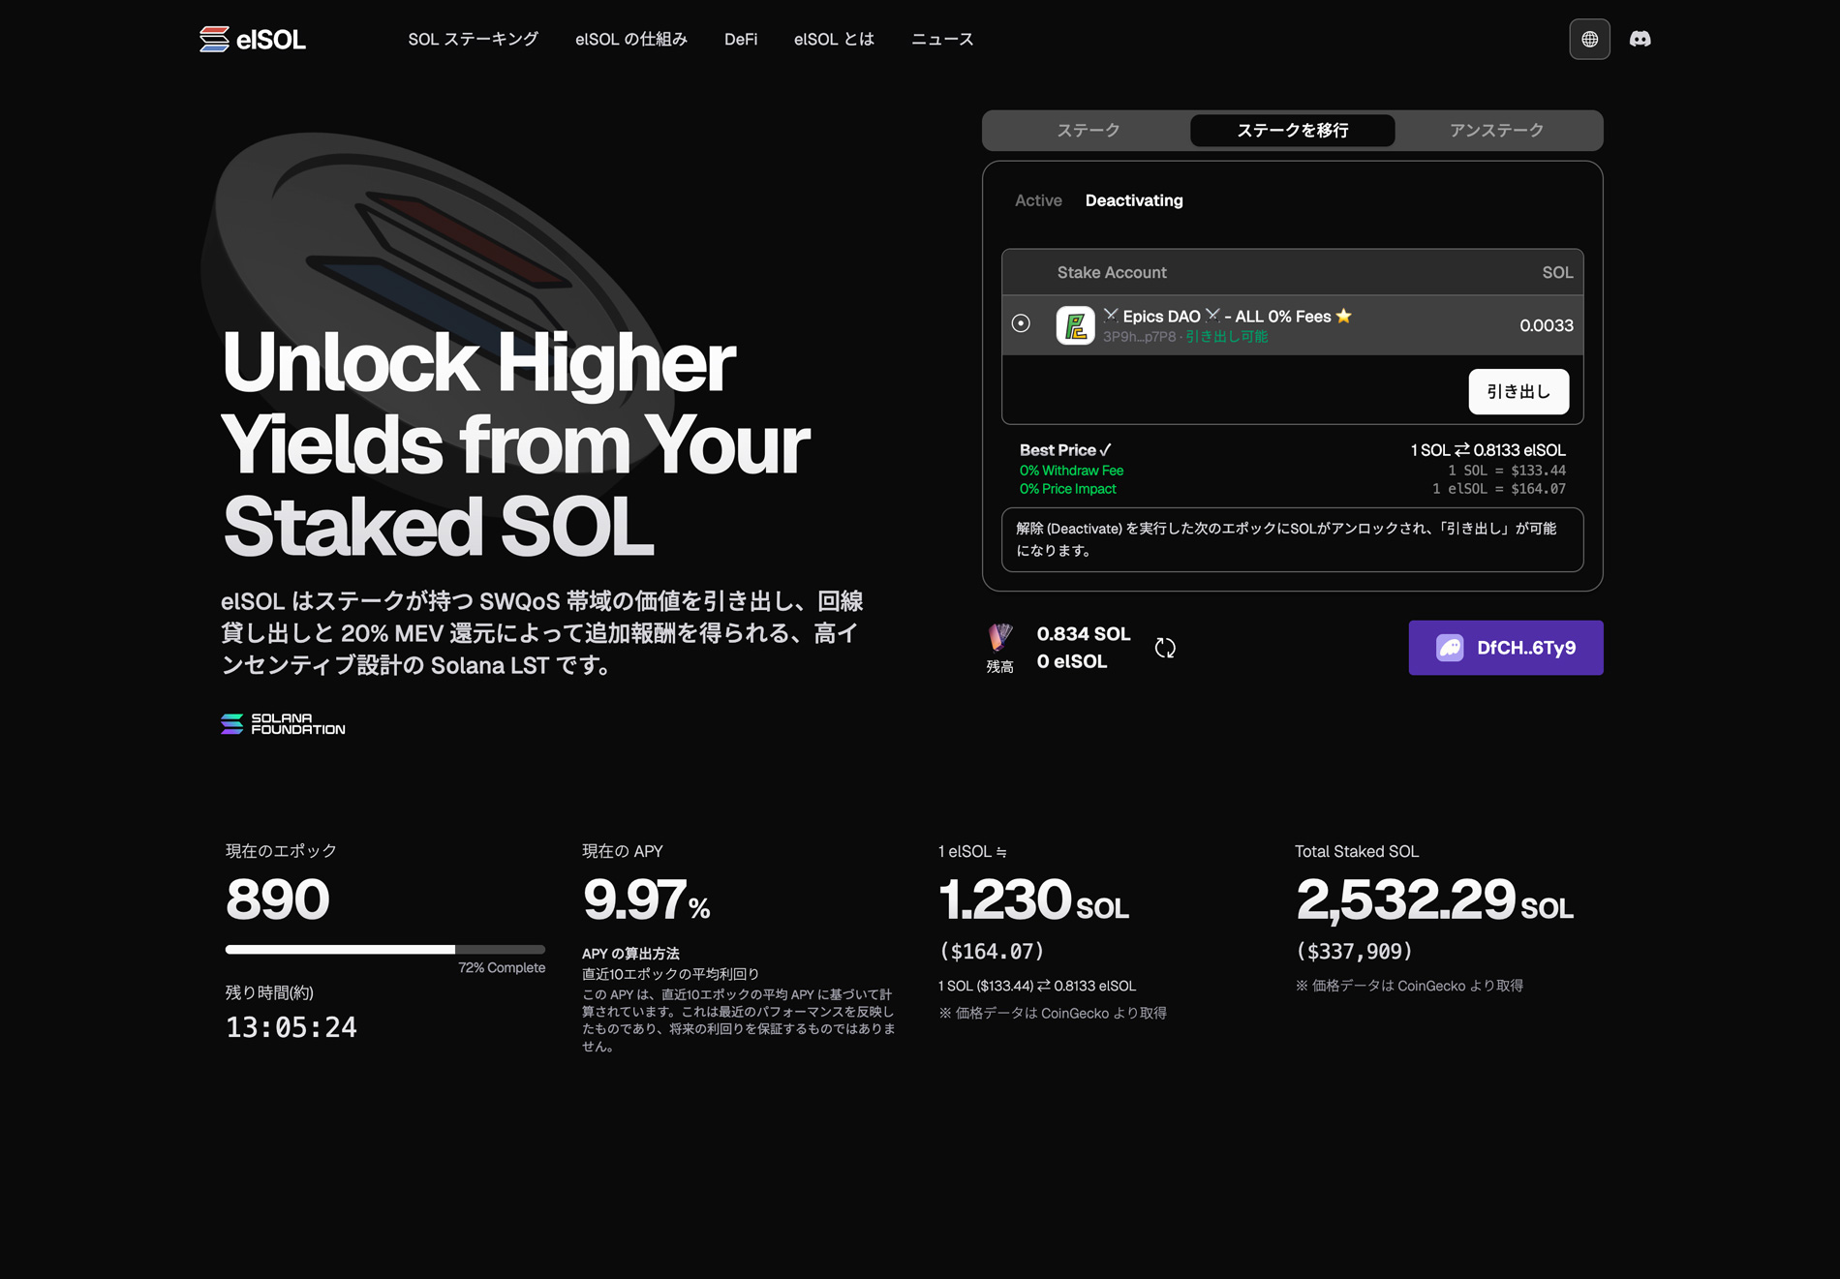
Task: Open the アンステーク tab
Action: (1496, 131)
